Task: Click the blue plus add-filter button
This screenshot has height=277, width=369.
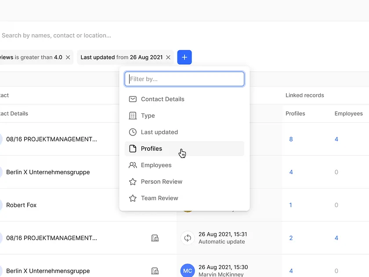Action: pos(184,57)
